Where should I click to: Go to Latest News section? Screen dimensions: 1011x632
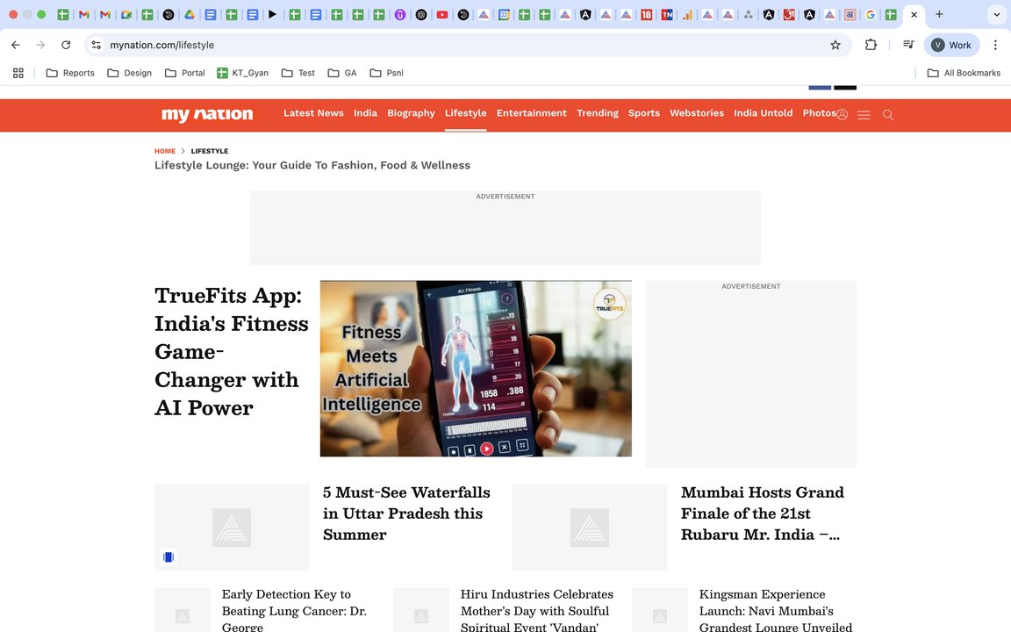pyautogui.click(x=313, y=113)
